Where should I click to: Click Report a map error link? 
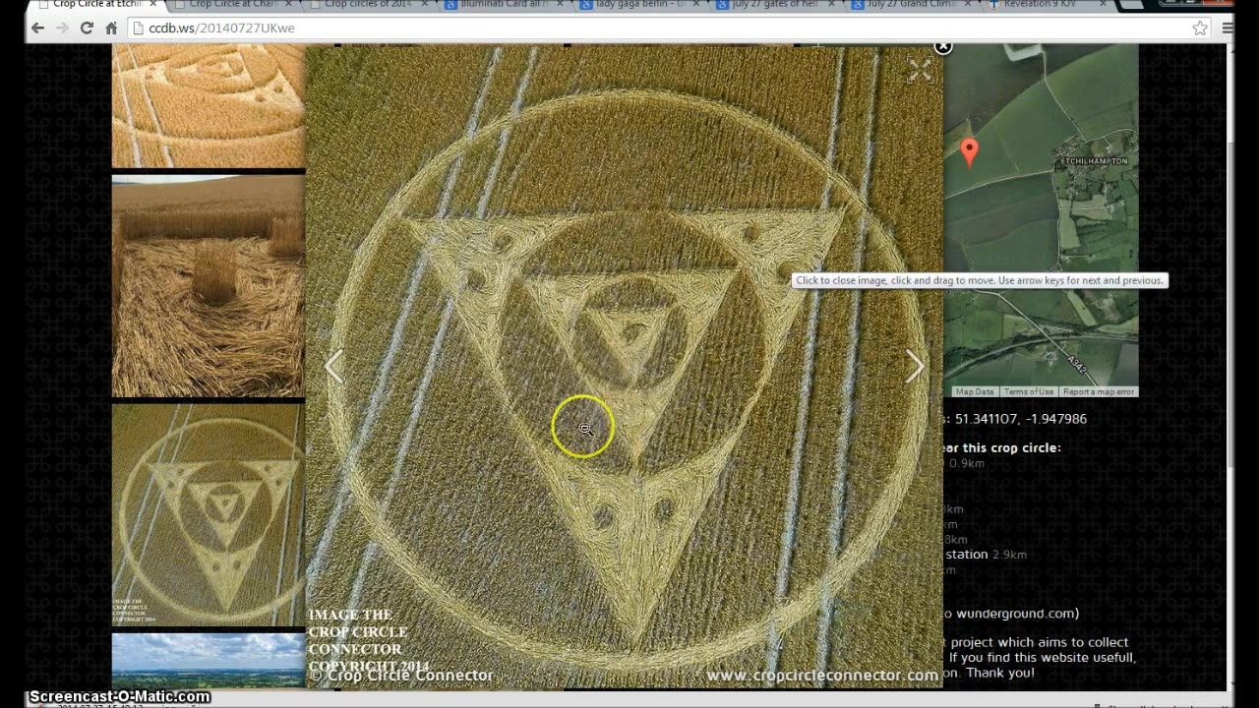tap(1099, 391)
